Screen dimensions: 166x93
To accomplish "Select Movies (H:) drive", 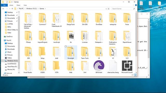I will [x=11, y=69].
